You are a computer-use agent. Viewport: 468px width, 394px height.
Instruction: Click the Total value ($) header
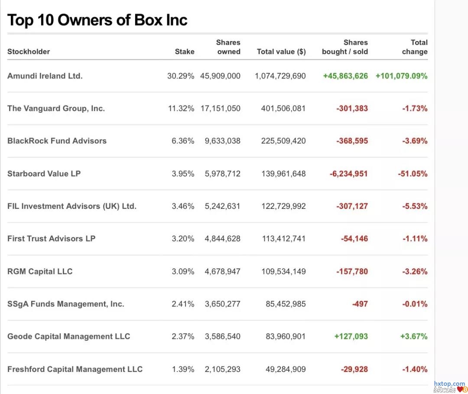tap(281, 52)
